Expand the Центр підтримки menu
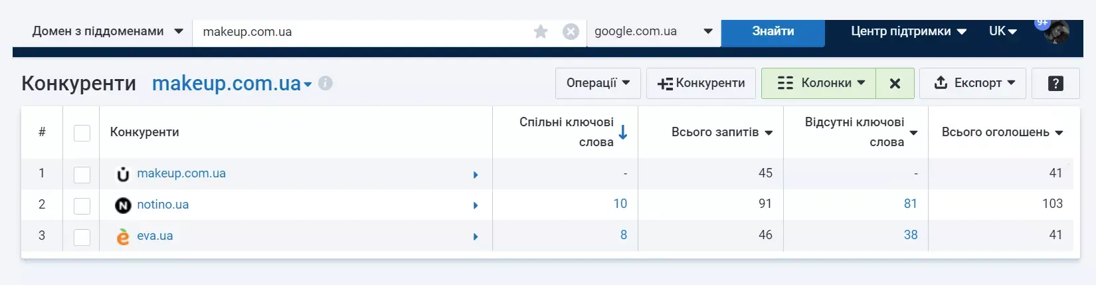1096x285 pixels. (908, 31)
